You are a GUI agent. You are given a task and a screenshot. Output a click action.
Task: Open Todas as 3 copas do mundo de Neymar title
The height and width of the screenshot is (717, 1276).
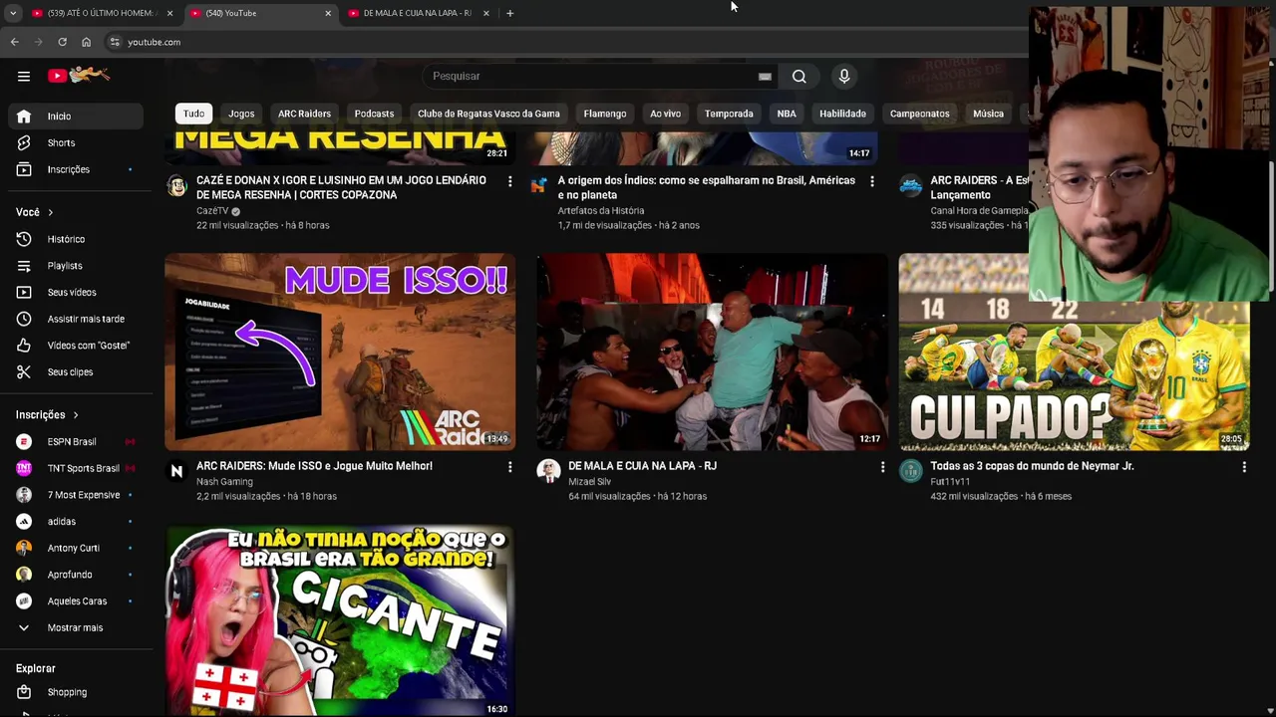pos(1032,466)
